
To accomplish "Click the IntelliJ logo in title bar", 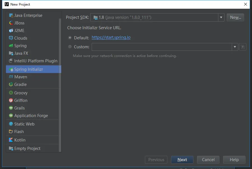I will click(7, 4).
